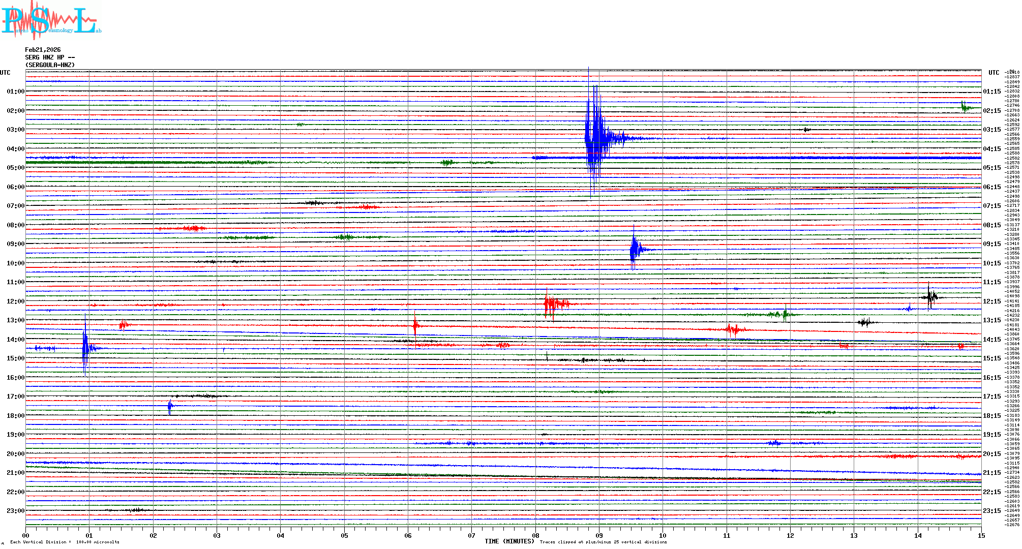This screenshot has height=549, width=1022.
Task: Click the blue event burst near 14:00 row
Action: pos(86,348)
